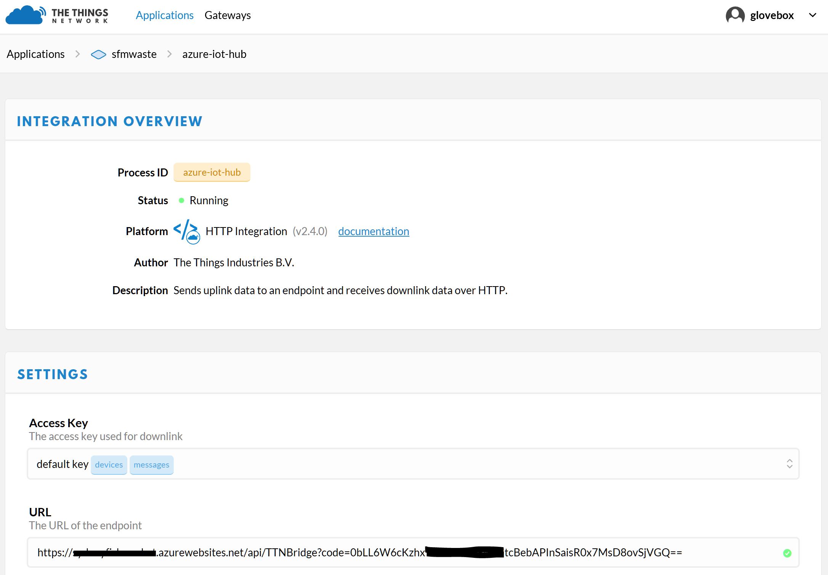
Task: Go to sfmwaste breadcrumb link
Action: click(x=134, y=54)
